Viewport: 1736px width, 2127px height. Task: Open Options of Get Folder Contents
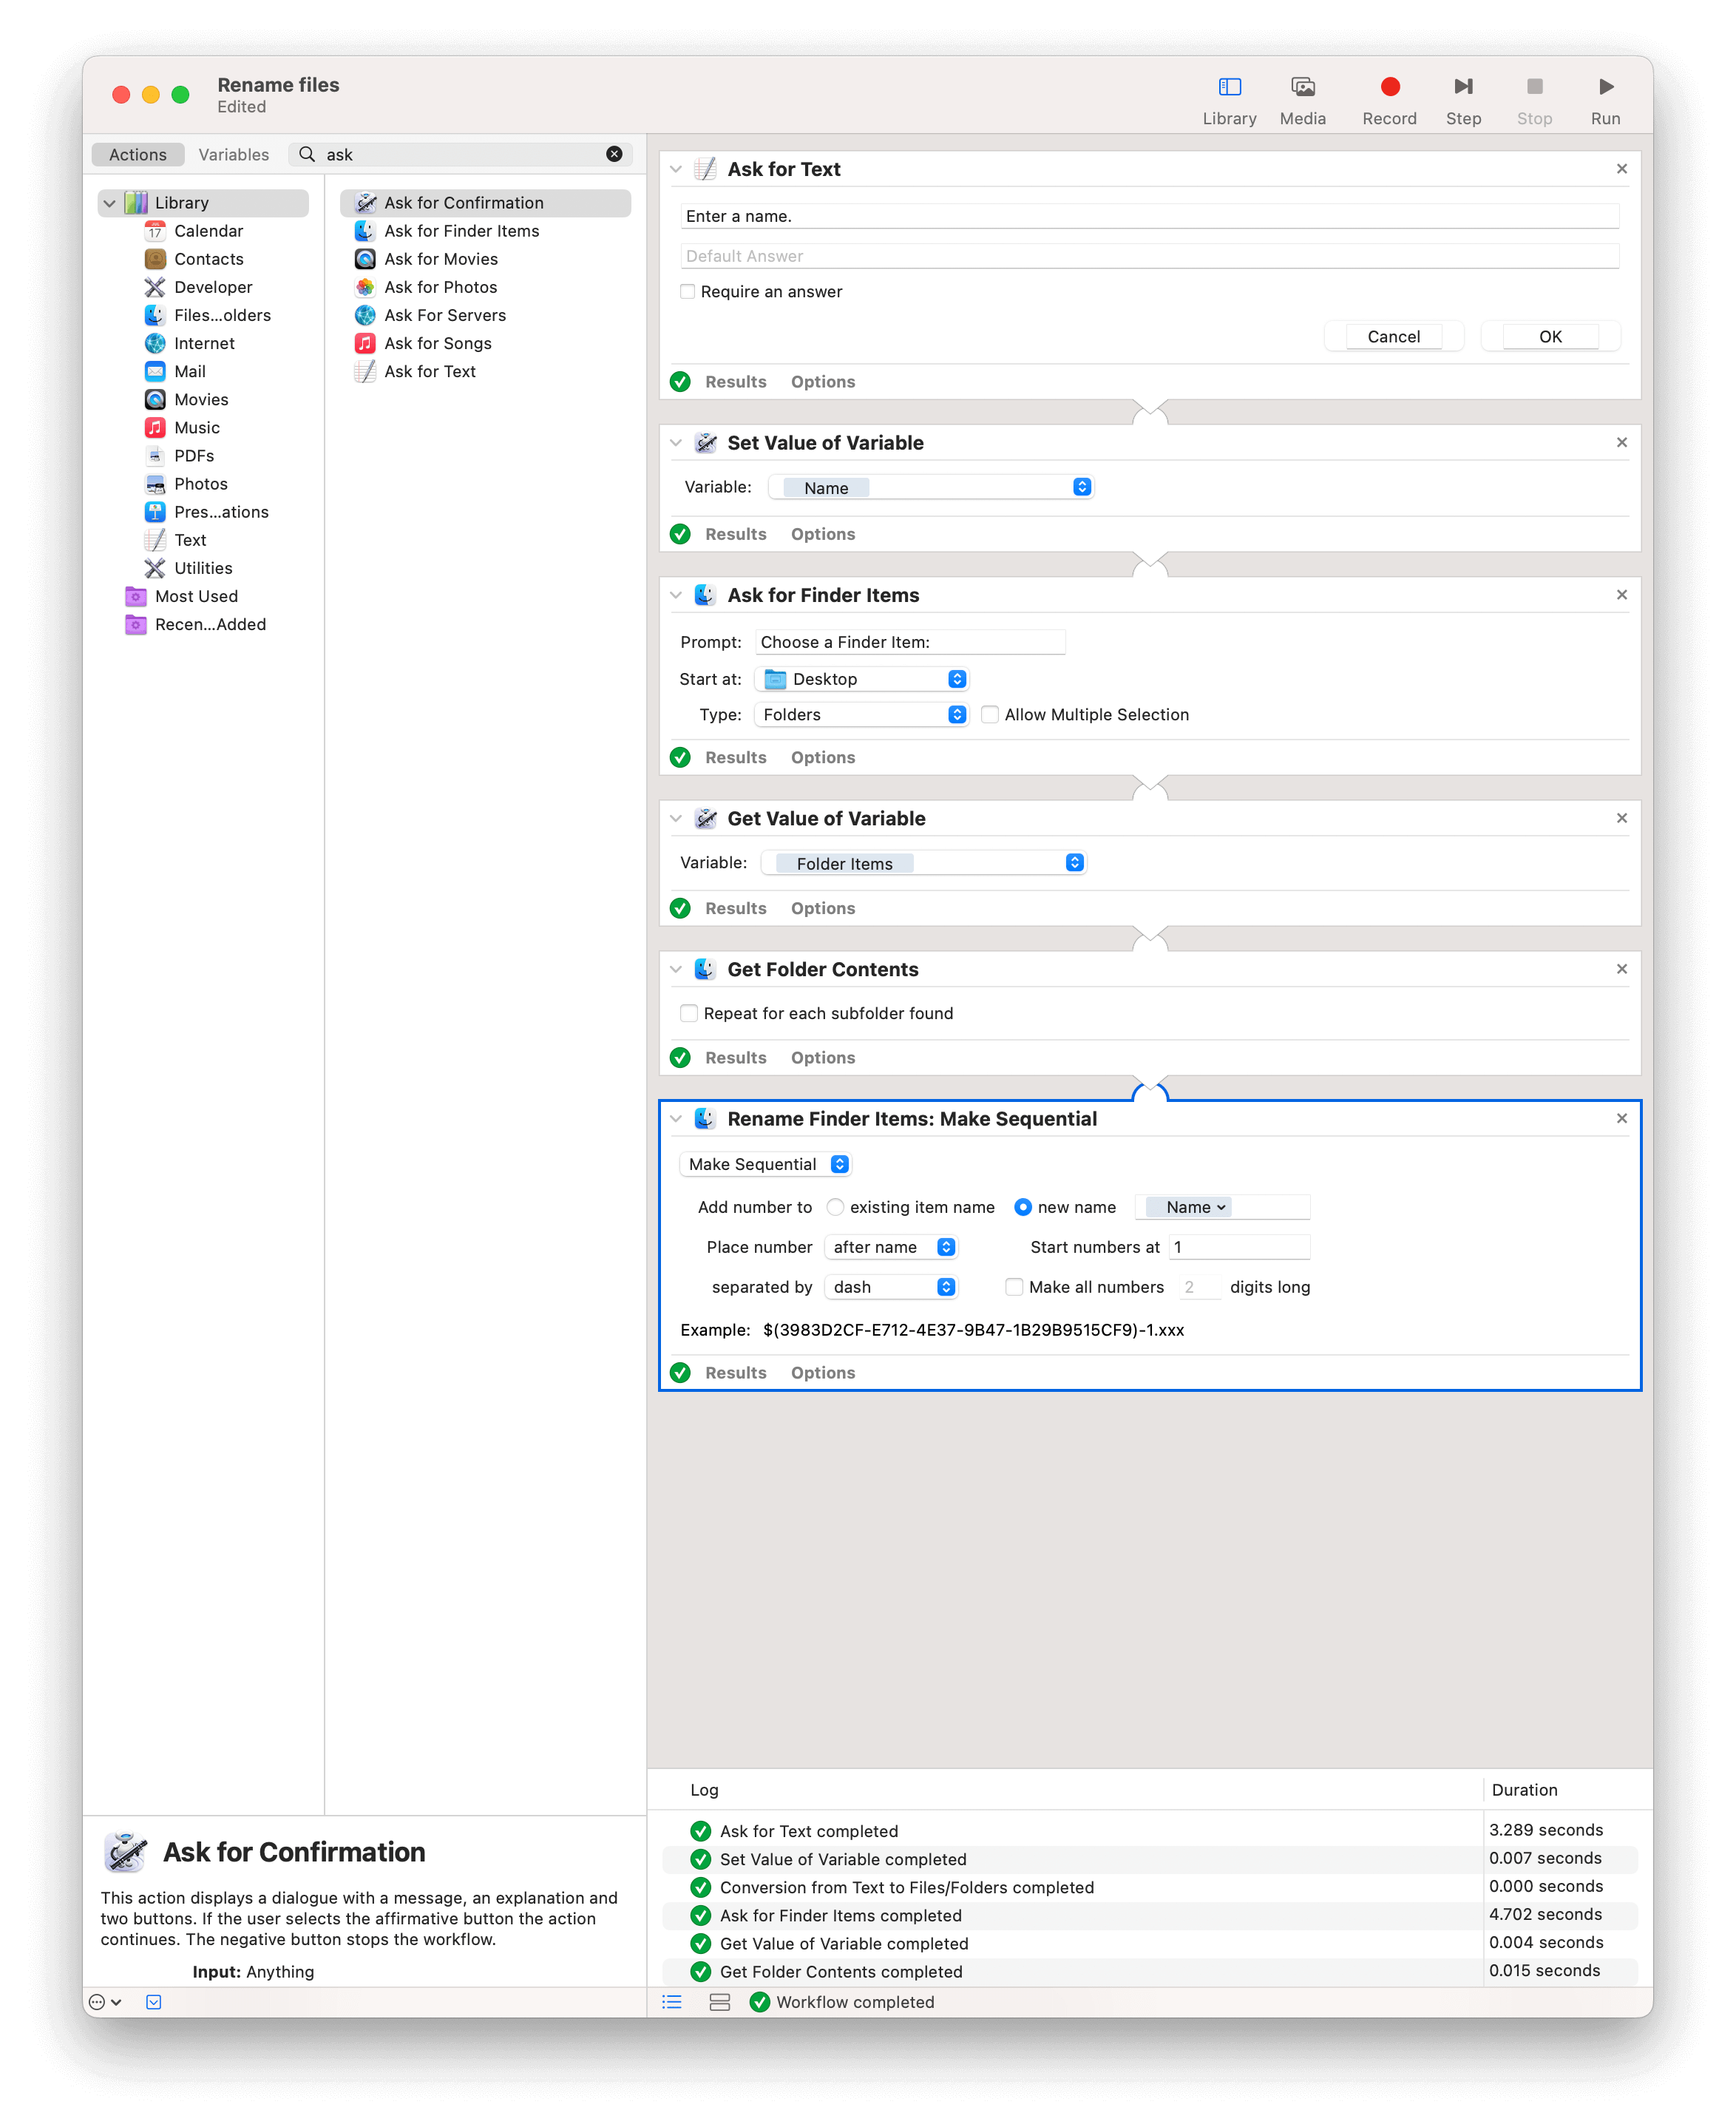tap(822, 1058)
